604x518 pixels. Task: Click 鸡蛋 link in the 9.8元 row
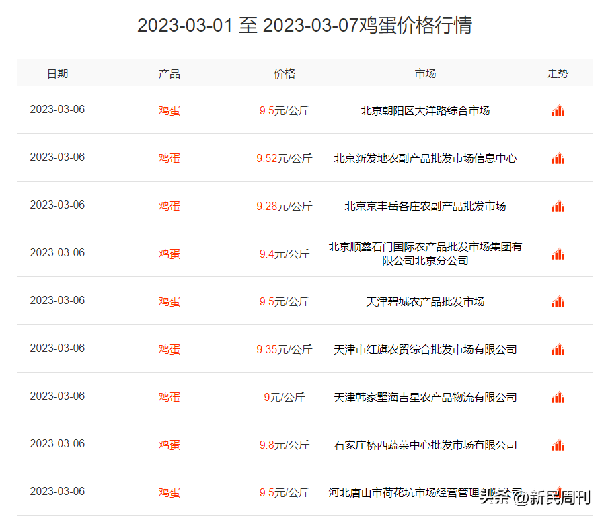click(169, 445)
